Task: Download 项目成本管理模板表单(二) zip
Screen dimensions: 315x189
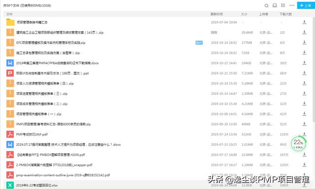Action: pos(304,104)
